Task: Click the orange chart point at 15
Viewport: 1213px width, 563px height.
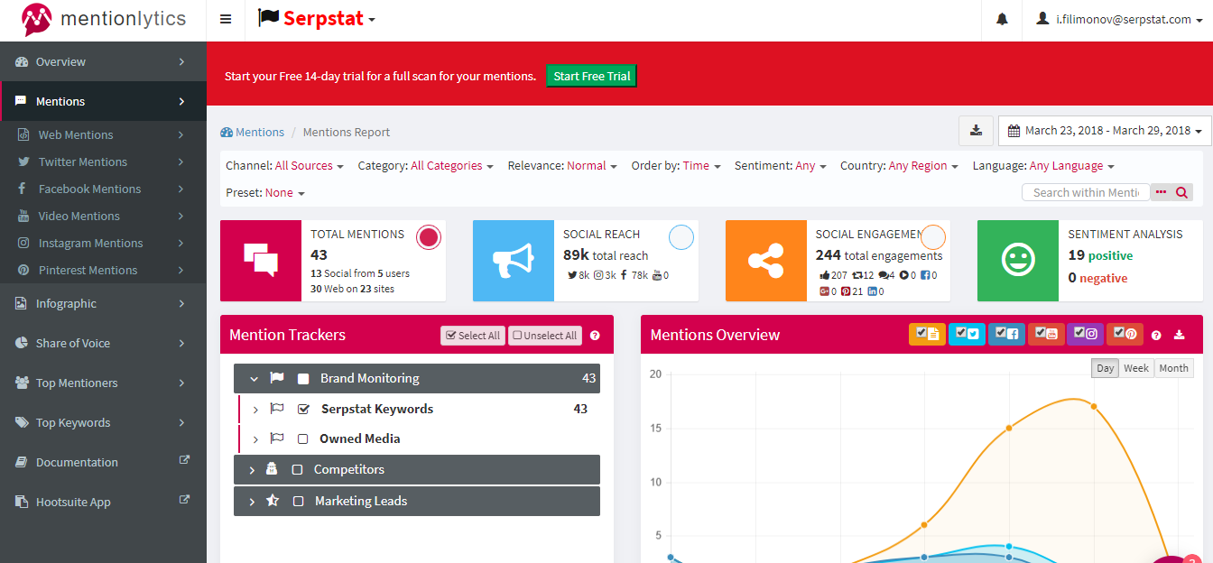Action: [x=1009, y=428]
